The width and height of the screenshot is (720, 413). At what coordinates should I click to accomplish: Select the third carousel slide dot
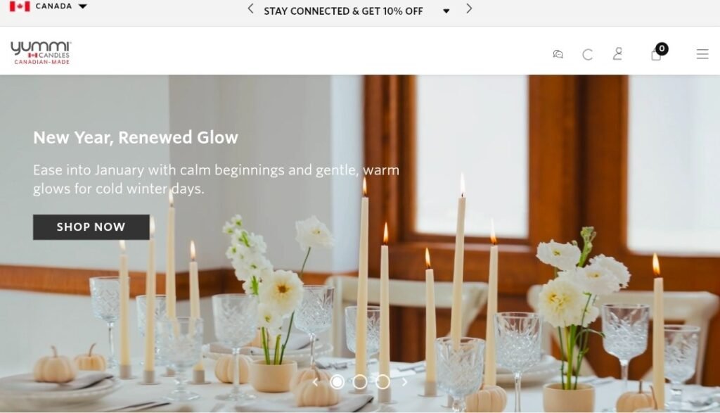pyautogui.click(x=383, y=382)
